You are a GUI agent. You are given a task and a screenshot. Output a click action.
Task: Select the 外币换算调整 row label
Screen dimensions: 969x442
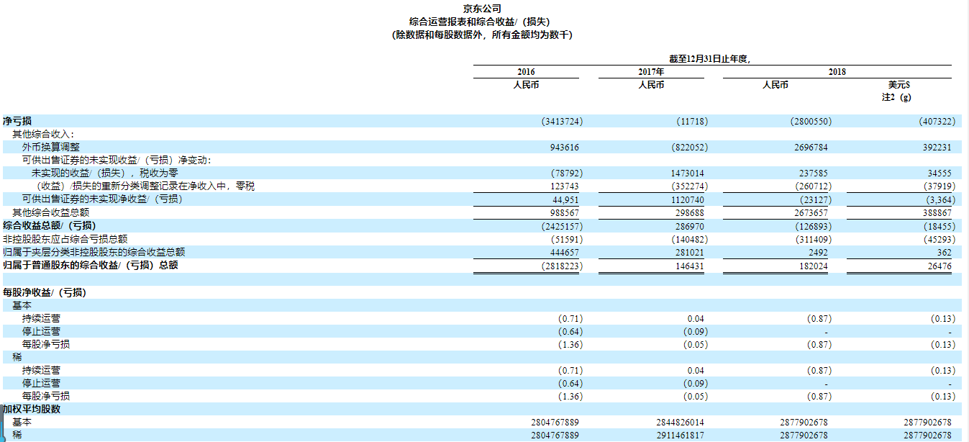(51, 148)
